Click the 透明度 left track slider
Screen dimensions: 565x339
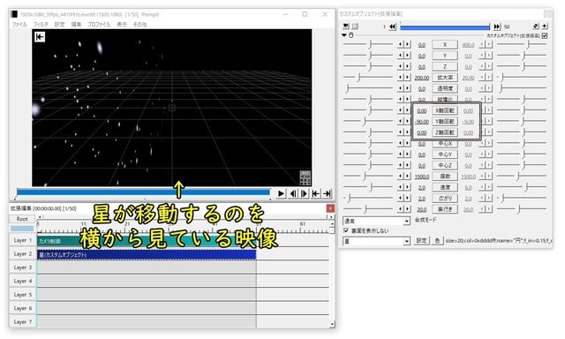click(368, 88)
